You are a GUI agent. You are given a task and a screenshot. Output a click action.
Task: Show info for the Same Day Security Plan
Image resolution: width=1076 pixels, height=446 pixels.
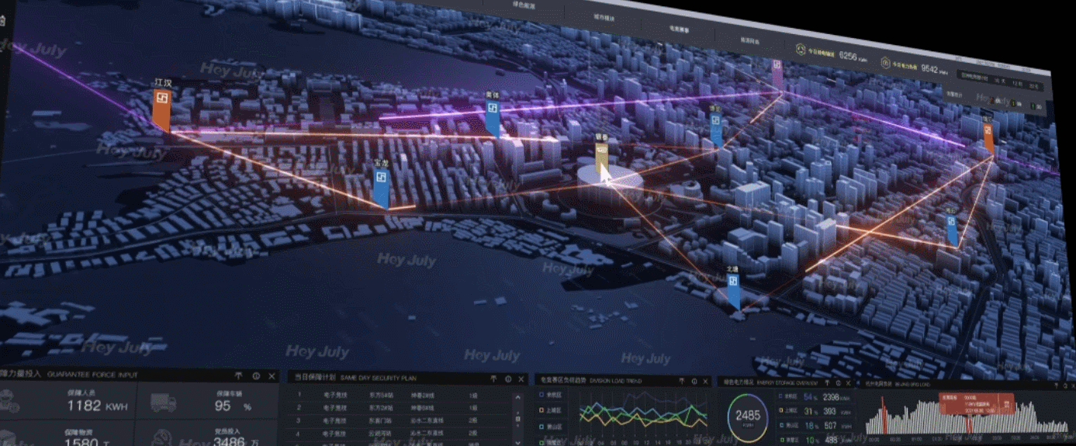508,379
